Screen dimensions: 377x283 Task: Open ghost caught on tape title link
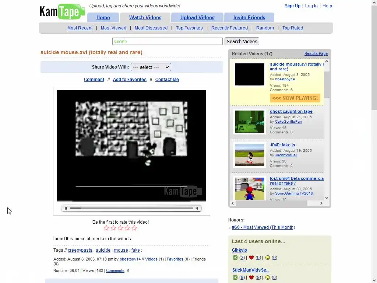(291, 111)
